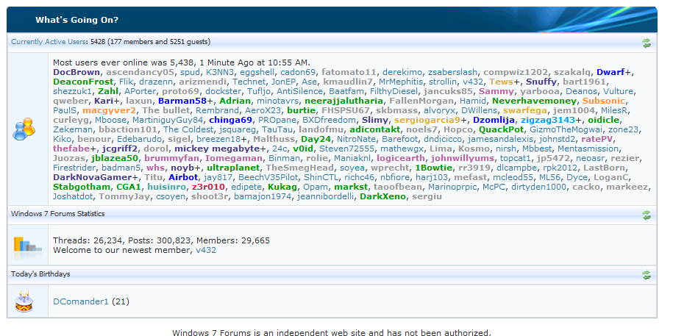Click the online users people icon
This screenshot has width=673, height=336.
[24, 129]
